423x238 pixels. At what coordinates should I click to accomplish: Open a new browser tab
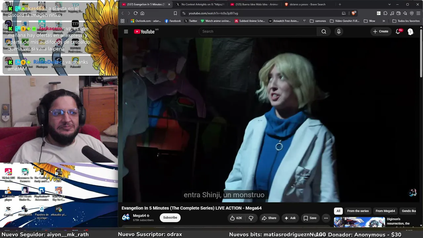(x=340, y=4)
